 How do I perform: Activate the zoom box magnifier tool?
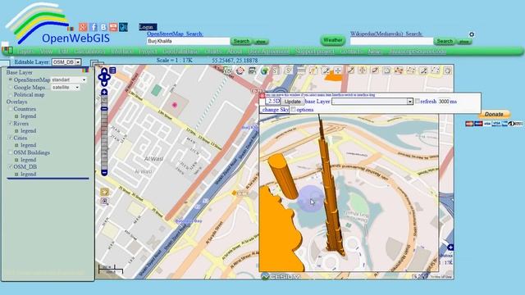104,201
